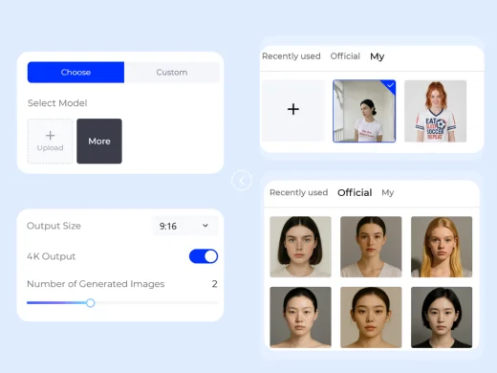Image resolution: width=497 pixels, height=373 pixels.
Task: Adjust the Number of Generated Images slider handle
Action: click(x=91, y=303)
